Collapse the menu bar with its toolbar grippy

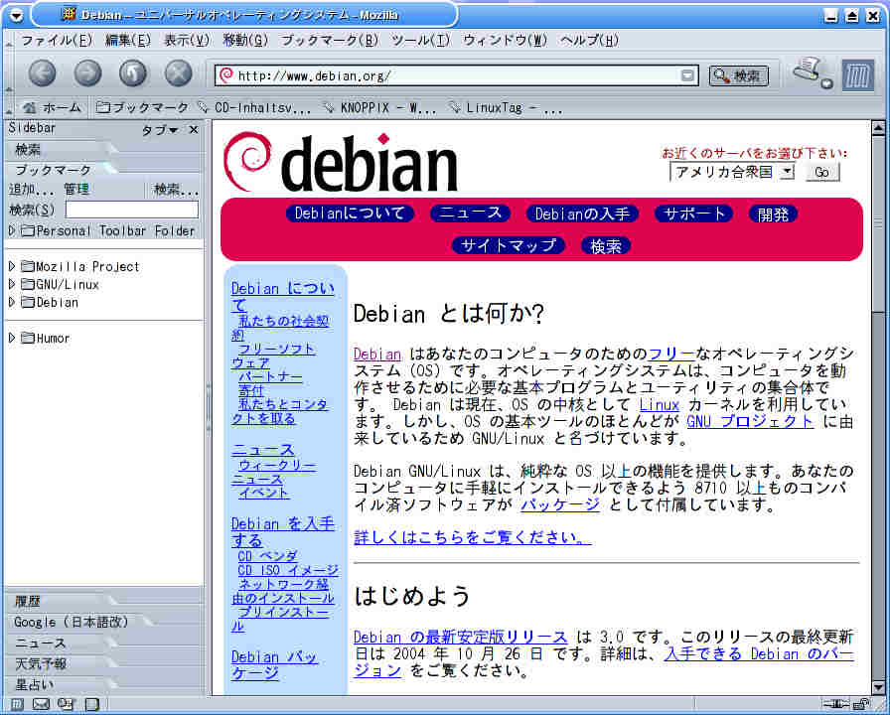(8, 41)
